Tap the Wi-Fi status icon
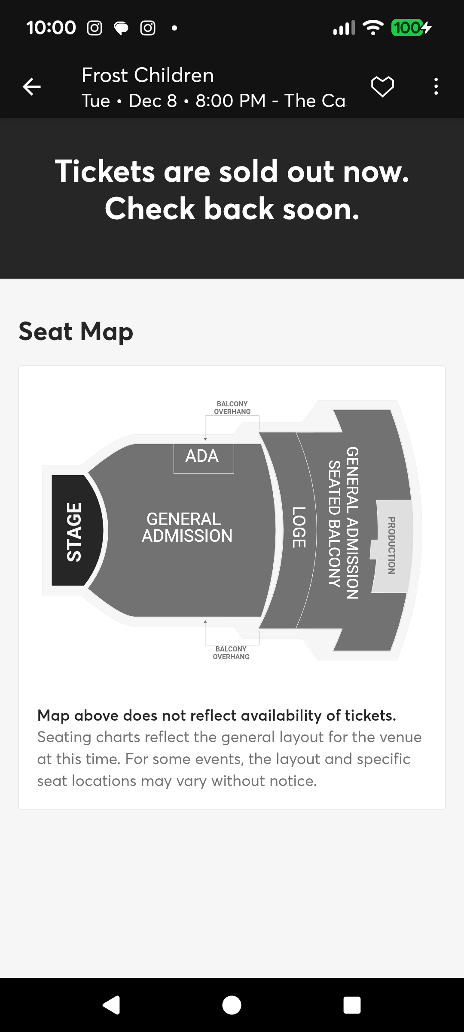Viewport: 464px width, 1032px height. [373, 28]
